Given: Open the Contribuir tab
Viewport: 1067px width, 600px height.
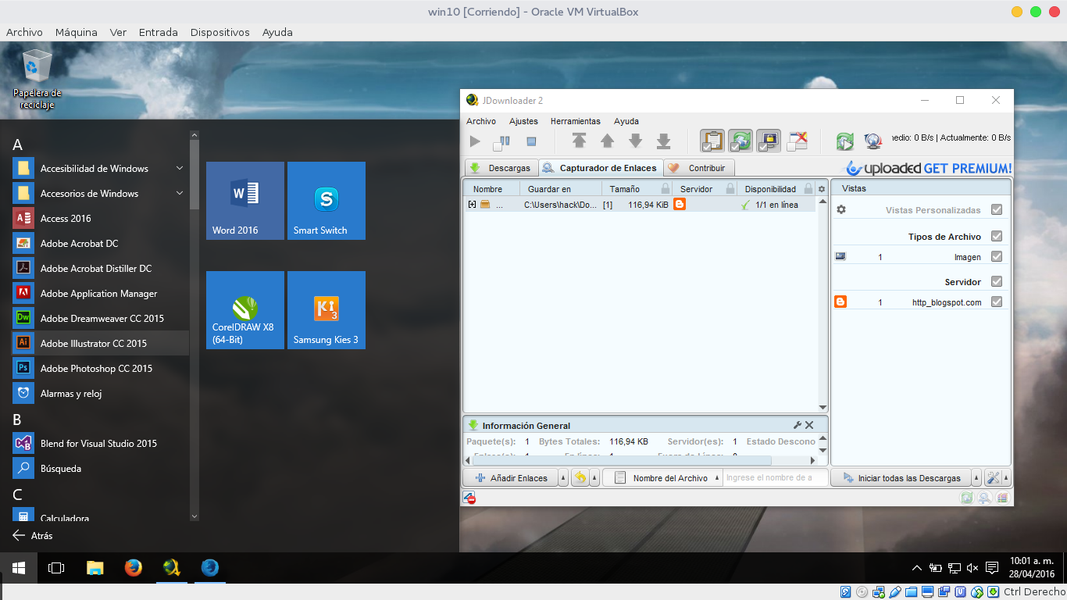Looking at the screenshot, I should click(699, 168).
